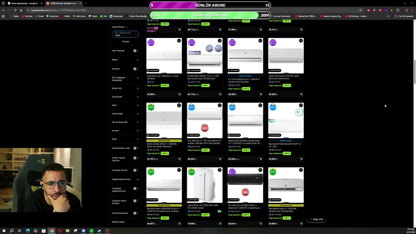Toggle Fotoğraflı Değerlendirme switch
The image size is (416, 234).
coord(136,188)
